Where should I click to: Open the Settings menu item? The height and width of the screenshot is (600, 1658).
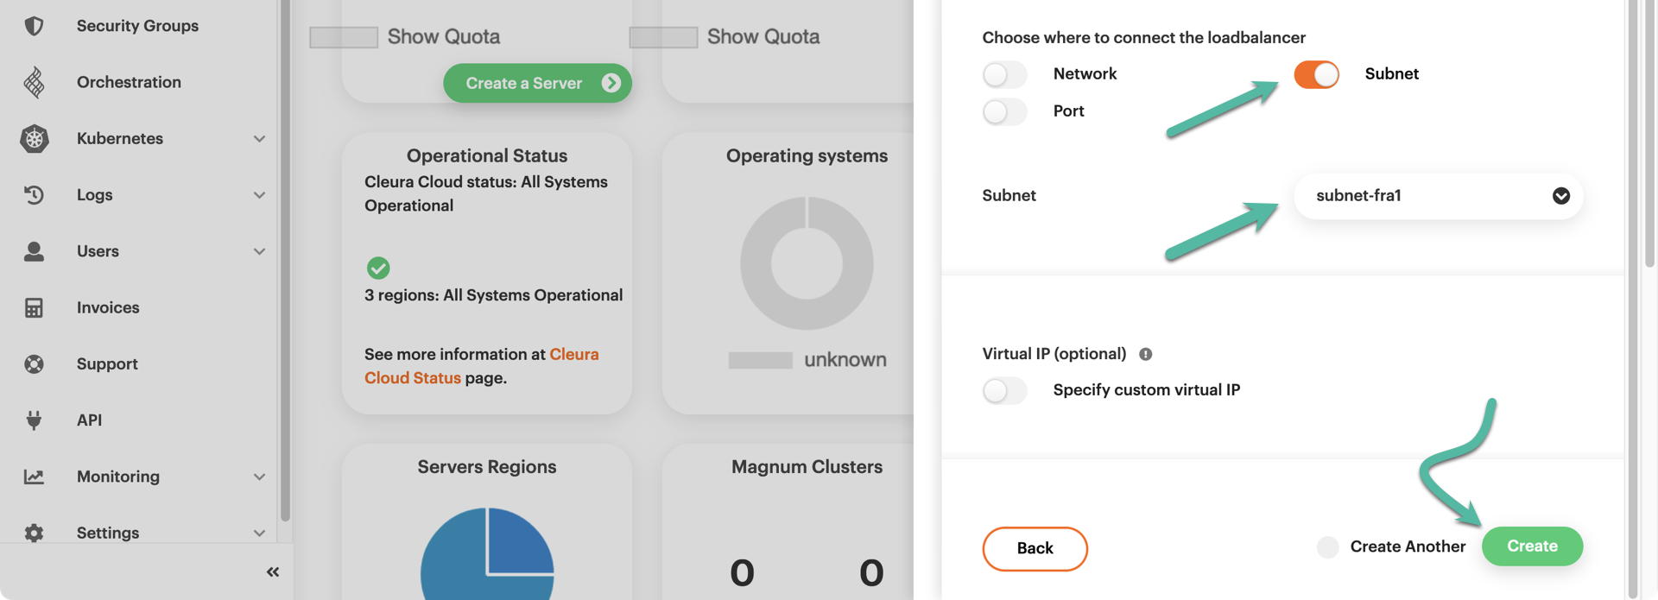pyautogui.click(x=108, y=532)
